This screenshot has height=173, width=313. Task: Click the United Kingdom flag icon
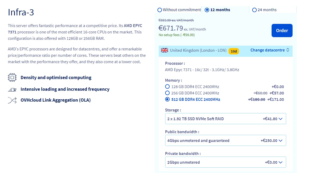click(165, 50)
